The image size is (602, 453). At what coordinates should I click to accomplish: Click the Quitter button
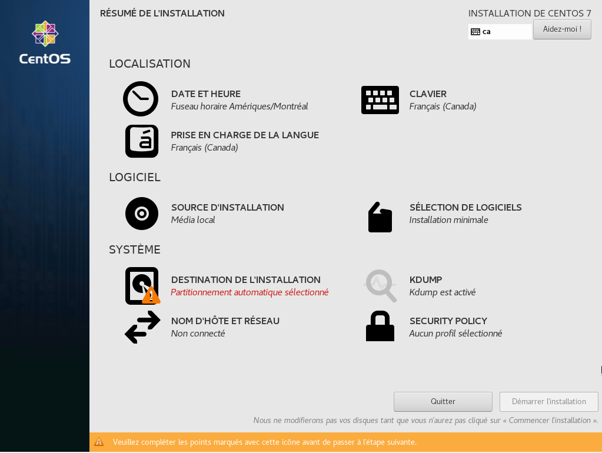443,402
